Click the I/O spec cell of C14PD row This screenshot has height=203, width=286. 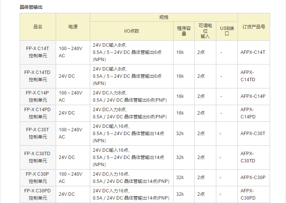[x=131, y=113]
